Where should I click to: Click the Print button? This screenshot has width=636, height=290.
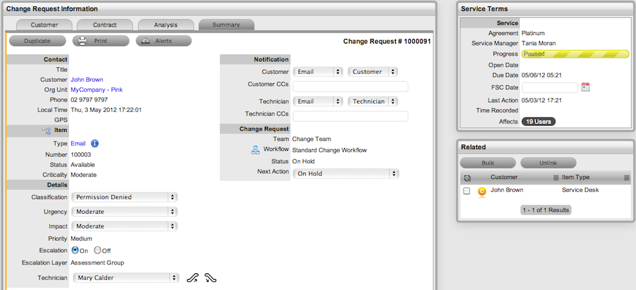point(101,41)
